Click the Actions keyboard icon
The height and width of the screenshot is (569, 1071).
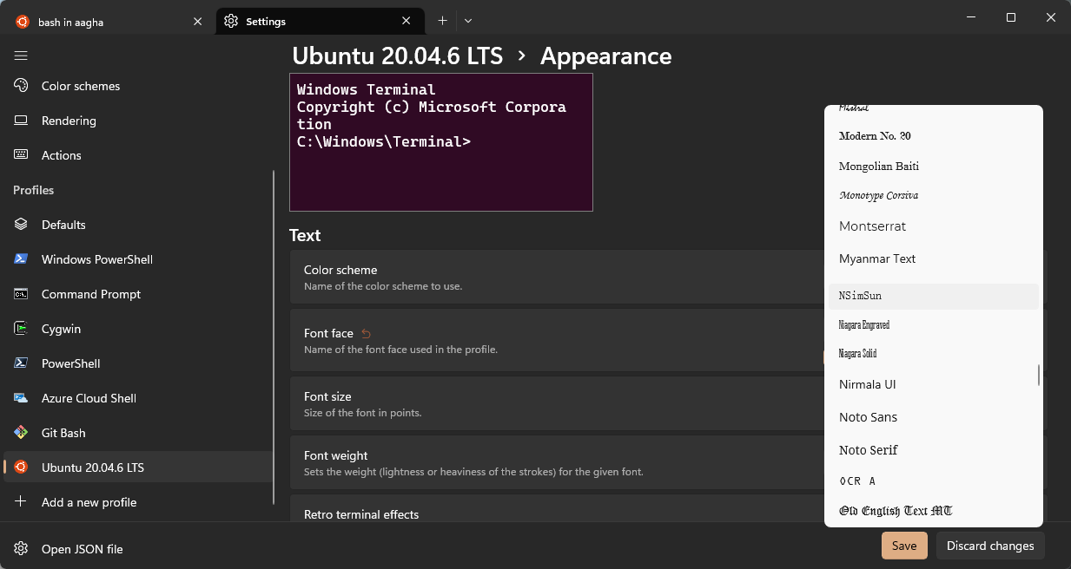pyautogui.click(x=21, y=155)
